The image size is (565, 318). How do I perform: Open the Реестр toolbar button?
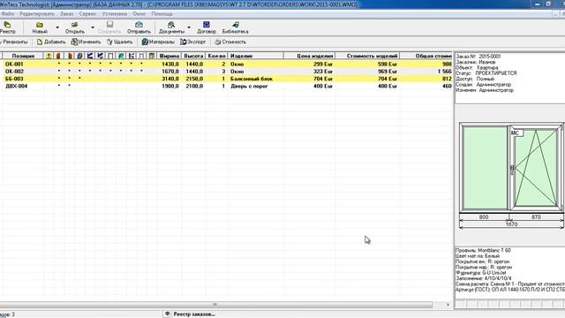pyautogui.click(x=7, y=27)
